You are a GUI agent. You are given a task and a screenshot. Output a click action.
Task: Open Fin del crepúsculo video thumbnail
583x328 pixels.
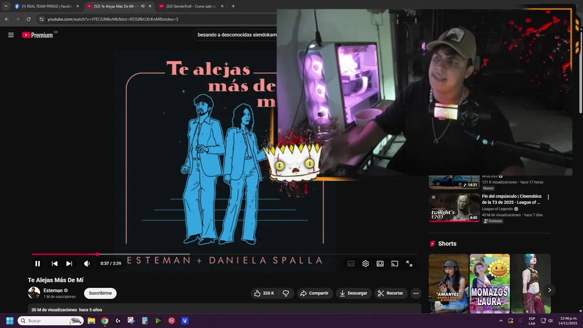point(454,207)
